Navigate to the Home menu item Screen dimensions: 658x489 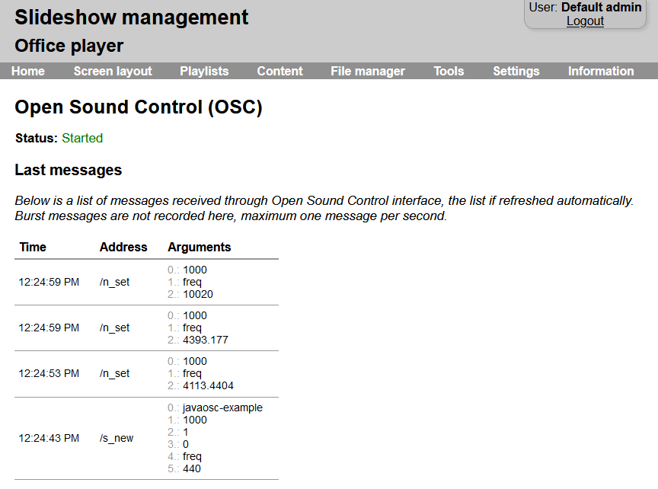pos(28,71)
